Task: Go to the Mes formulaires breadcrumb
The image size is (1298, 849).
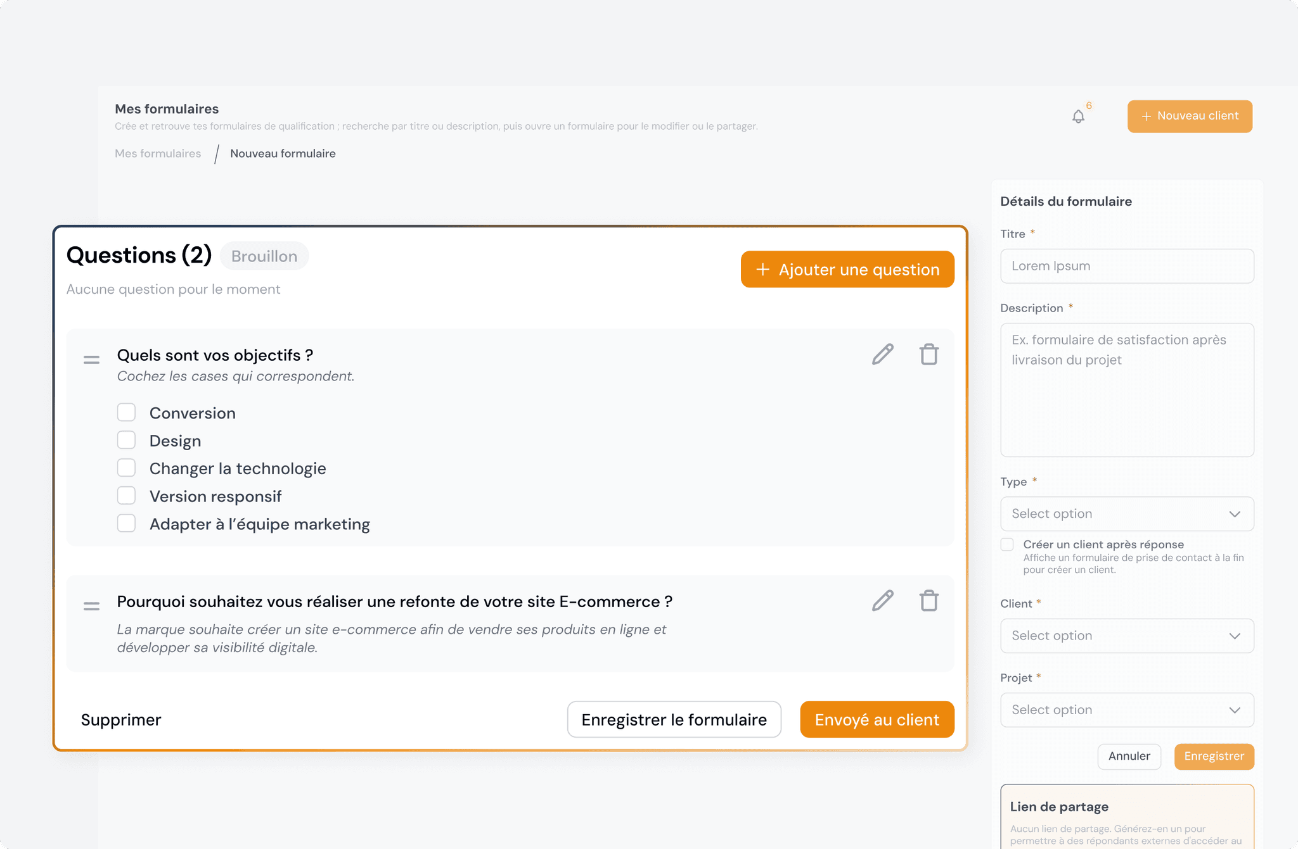Action: point(158,153)
